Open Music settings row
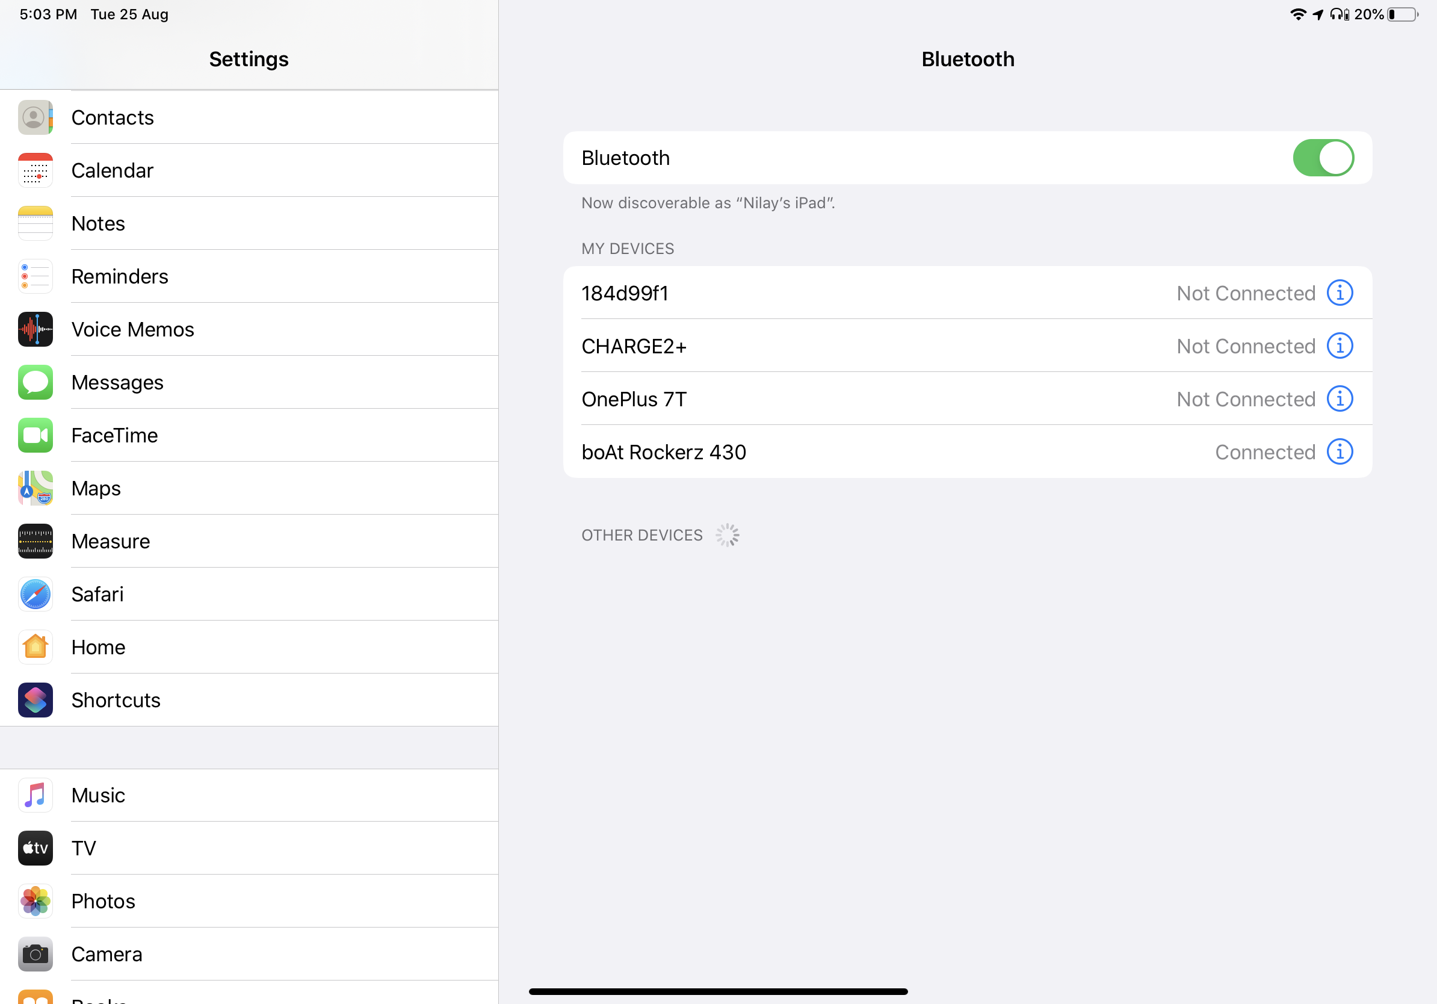Screen dimensions: 1437x1004 tap(98, 795)
